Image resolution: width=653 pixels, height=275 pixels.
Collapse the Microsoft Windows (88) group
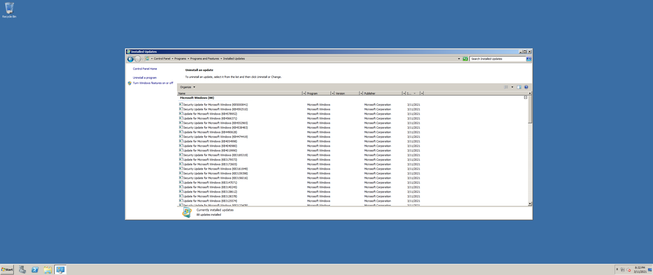click(525, 98)
